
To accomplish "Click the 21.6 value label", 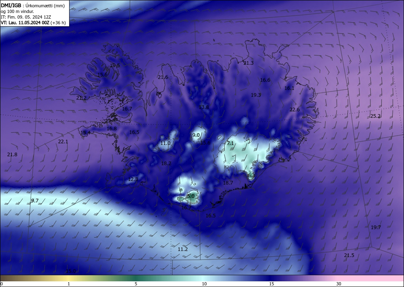I will pyautogui.click(x=163, y=77).
